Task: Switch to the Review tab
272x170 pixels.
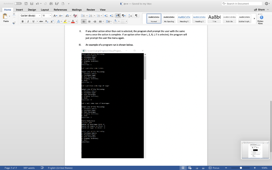Action: click(x=91, y=10)
